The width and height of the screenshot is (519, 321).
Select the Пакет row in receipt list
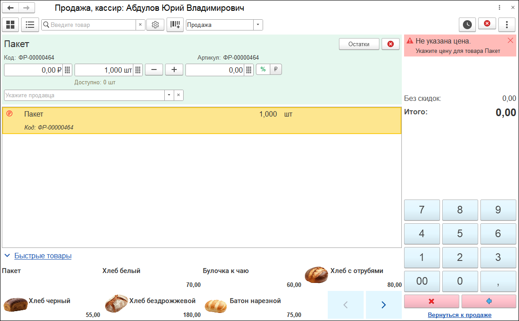click(202, 120)
